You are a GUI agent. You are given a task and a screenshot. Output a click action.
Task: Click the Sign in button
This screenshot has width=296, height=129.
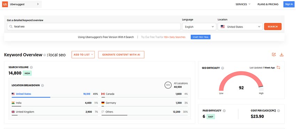point(289,4)
